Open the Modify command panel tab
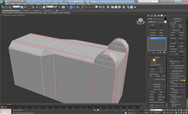188x114 pixels. (152, 16)
